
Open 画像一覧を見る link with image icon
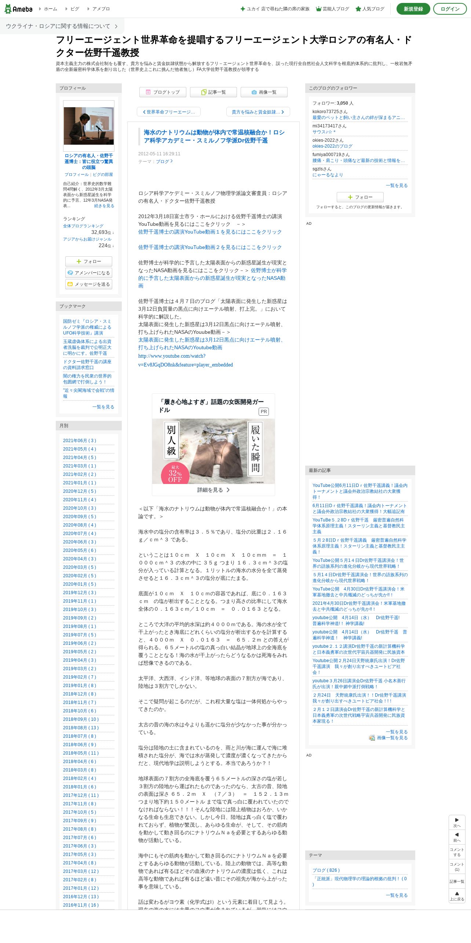[x=388, y=738]
